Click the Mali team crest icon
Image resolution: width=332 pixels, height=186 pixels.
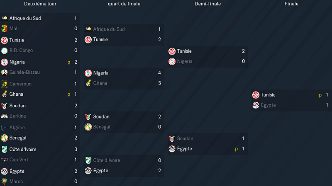coord(4,29)
